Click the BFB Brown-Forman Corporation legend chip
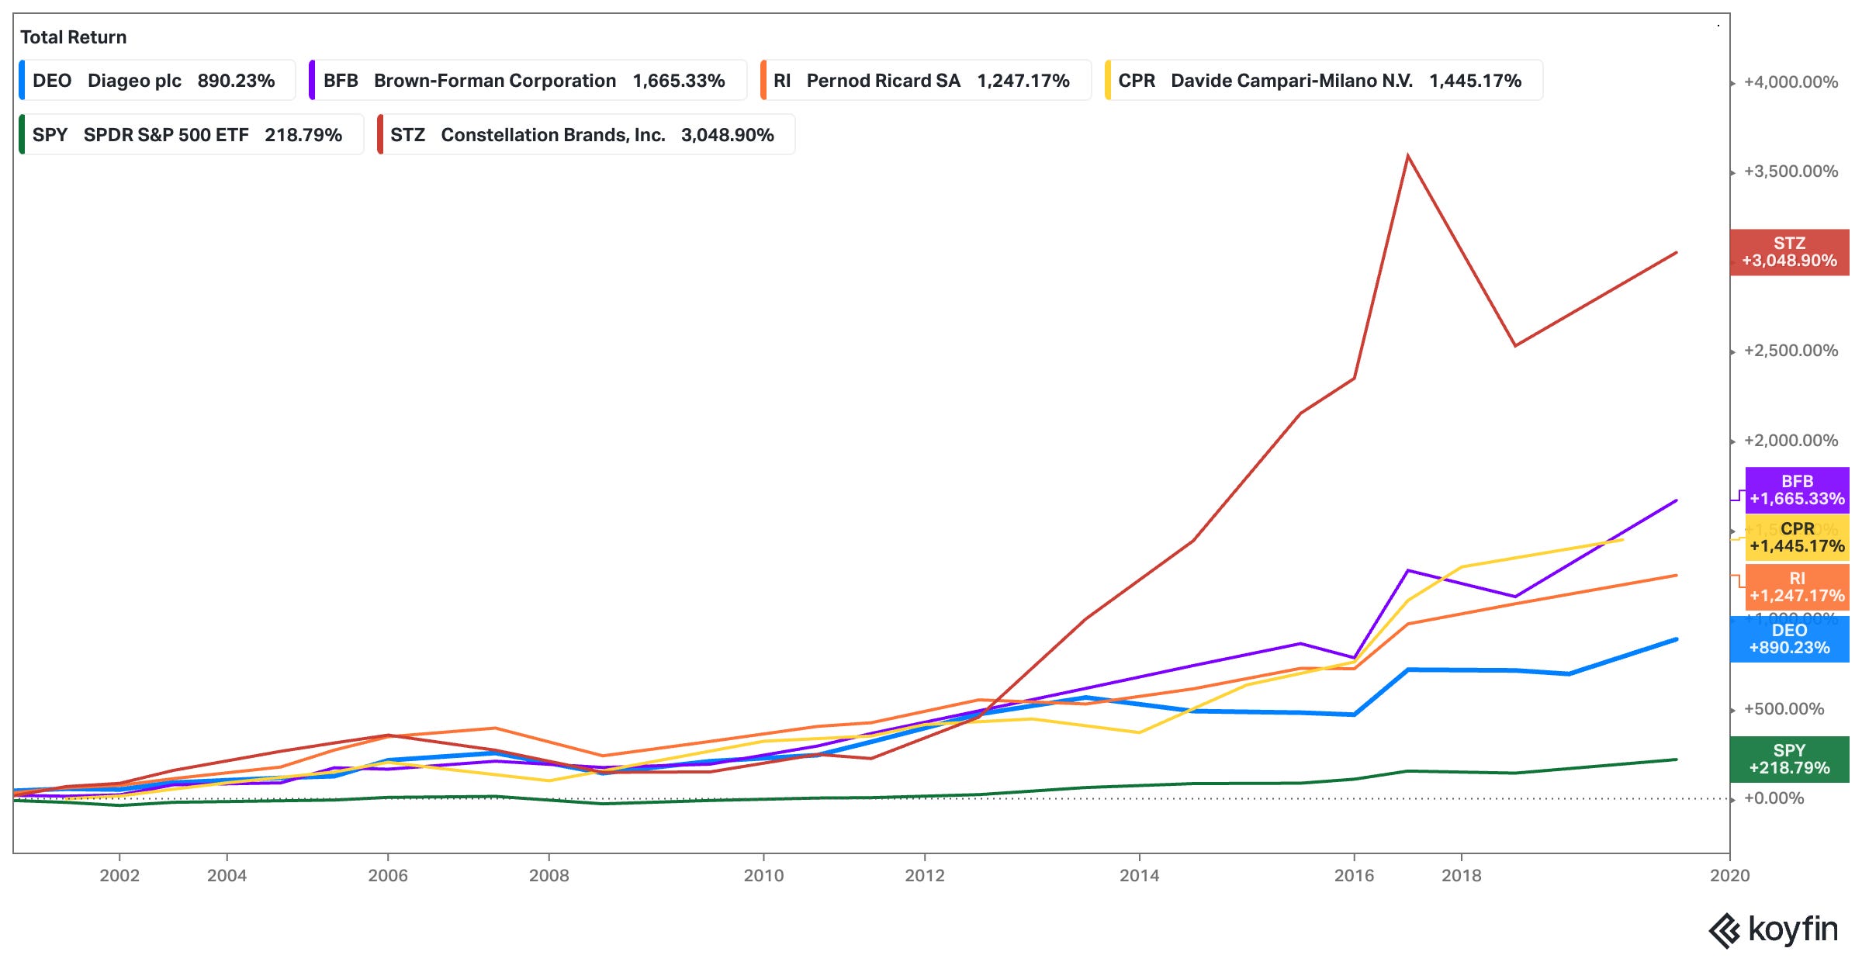Image resolution: width=1862 pixels, height=962 pixels. 528,81
